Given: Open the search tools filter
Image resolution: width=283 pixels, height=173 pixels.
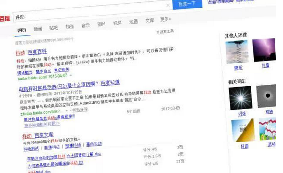Looking at the screenshot, I should click(x=165, y=31).
